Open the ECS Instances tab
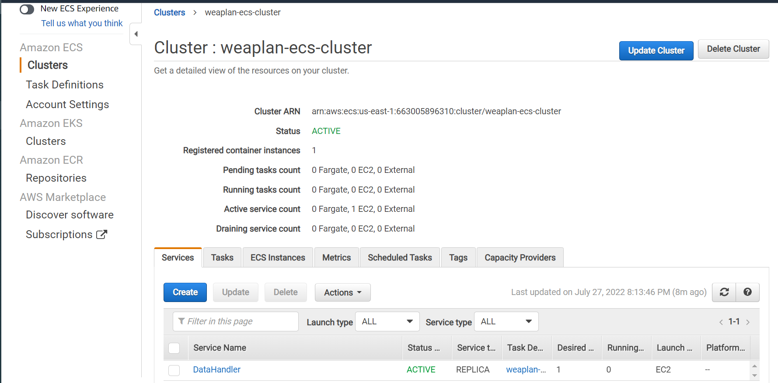 (x=278, y=257)
